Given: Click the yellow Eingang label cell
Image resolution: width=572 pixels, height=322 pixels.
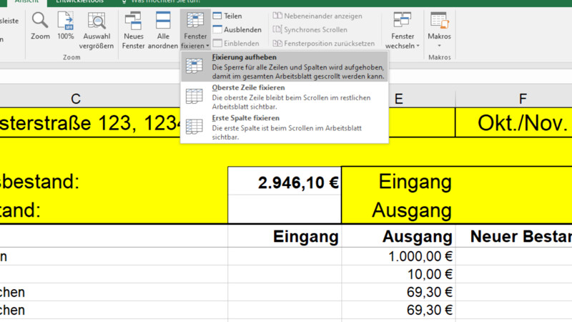Looking at the screenshot, I should [x=398, y=181].
